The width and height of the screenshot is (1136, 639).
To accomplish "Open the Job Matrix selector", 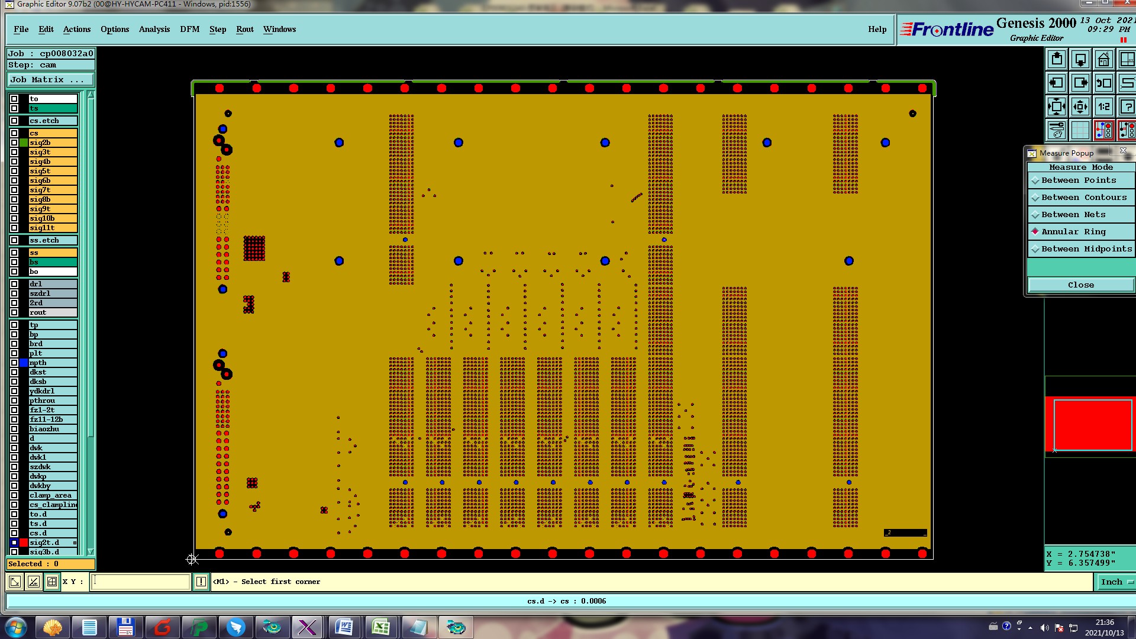I will tap(50, 80).
